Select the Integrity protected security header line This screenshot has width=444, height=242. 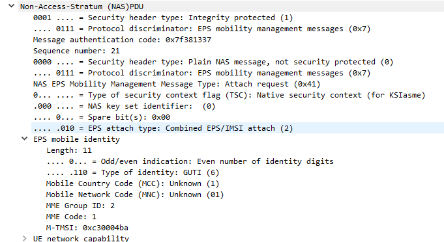pyautogui.click(x=163, y=18)
